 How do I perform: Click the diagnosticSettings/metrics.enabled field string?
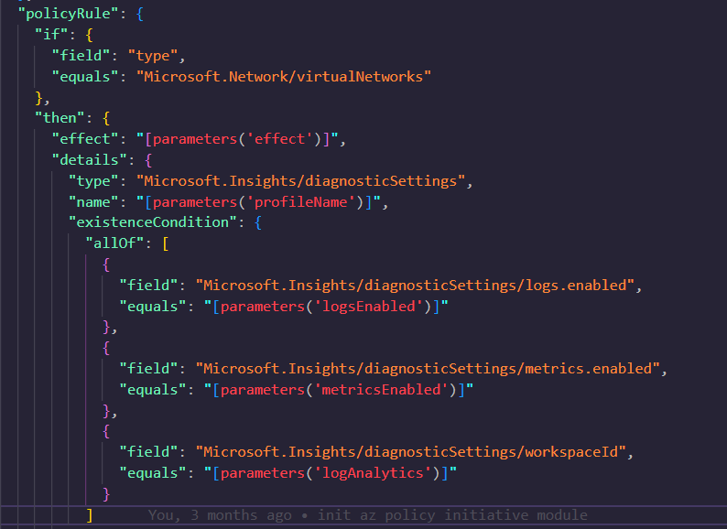point(428,368)
